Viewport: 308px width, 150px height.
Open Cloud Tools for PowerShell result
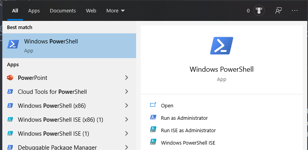(x=69, y=91)
